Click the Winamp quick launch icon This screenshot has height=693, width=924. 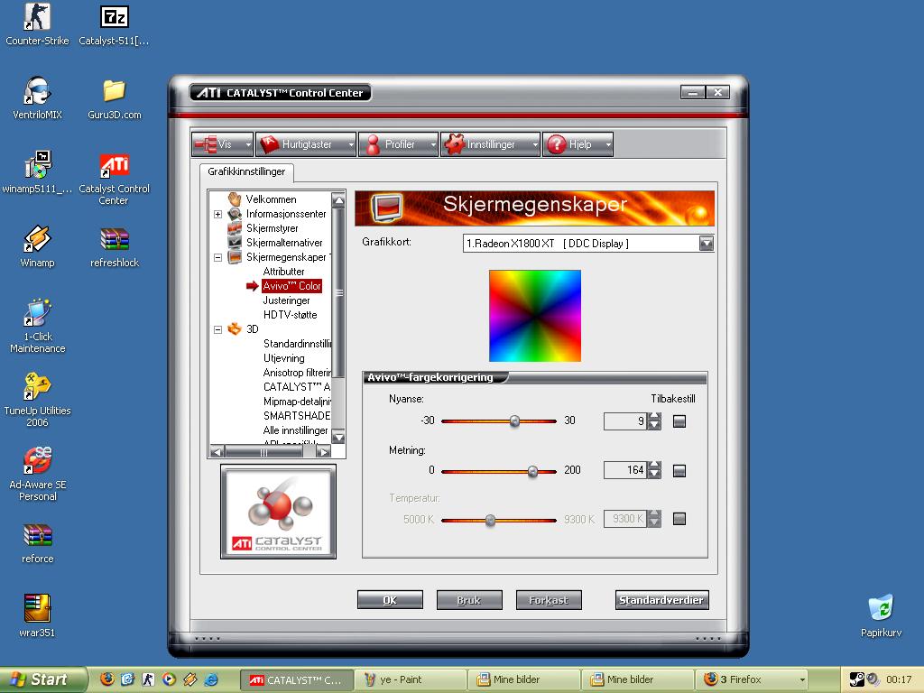[x=189, y=679]
